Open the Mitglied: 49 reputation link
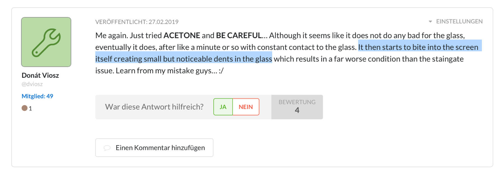 click(x=37, y=96)
